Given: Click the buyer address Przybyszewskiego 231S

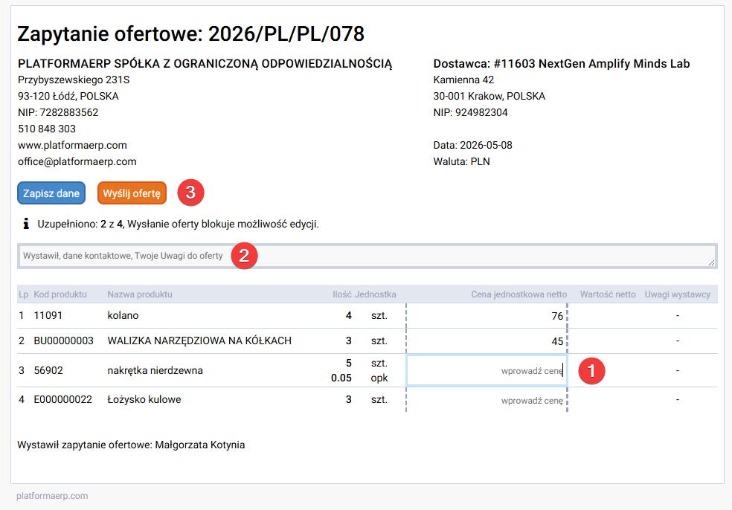Looking at the screenshot, I should tap(74, 80).
